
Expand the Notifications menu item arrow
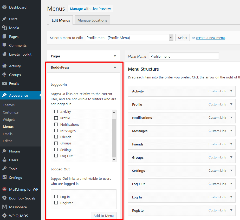231,117
